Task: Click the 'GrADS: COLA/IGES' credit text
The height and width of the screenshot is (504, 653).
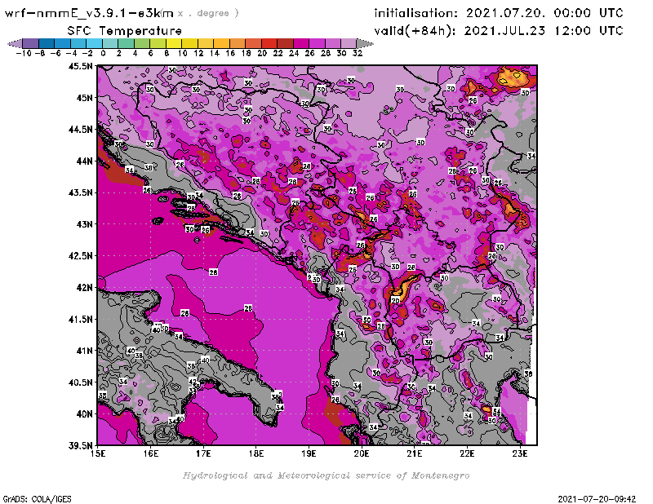Action: [x=37, y=499]
